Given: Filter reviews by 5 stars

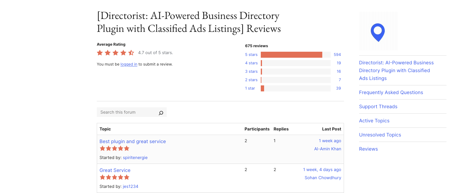Looking at the screenshot, I should 251,55.
